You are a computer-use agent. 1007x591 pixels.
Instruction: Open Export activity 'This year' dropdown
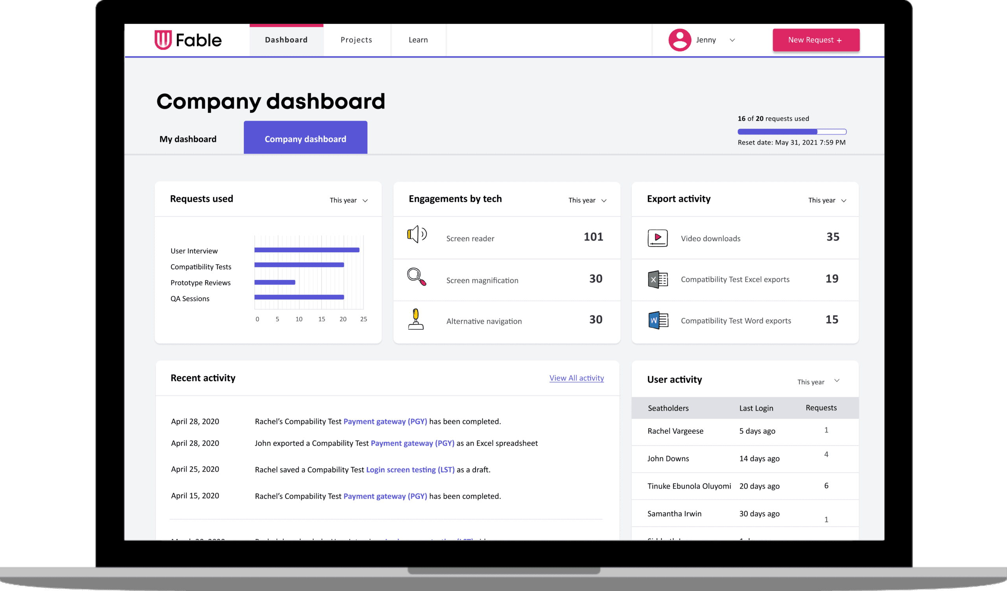[x=827, y=200]
